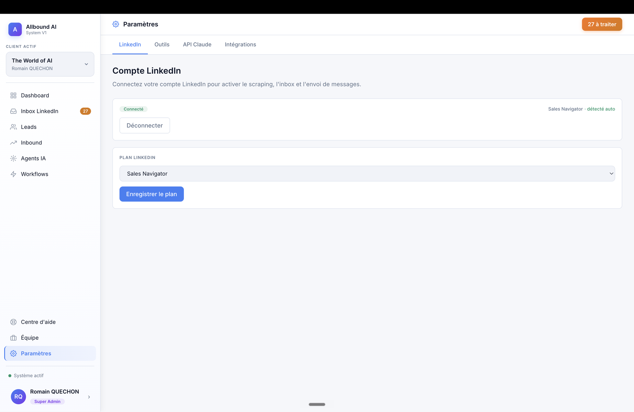634x412 pixels.
Task: Click the 27 badge on Inbox LinkedIn
Action: (x=86, y=111)
